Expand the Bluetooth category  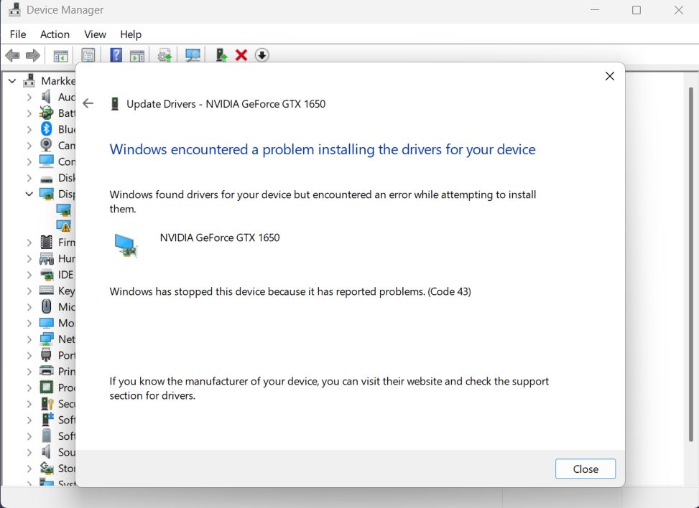click(29, 129)
